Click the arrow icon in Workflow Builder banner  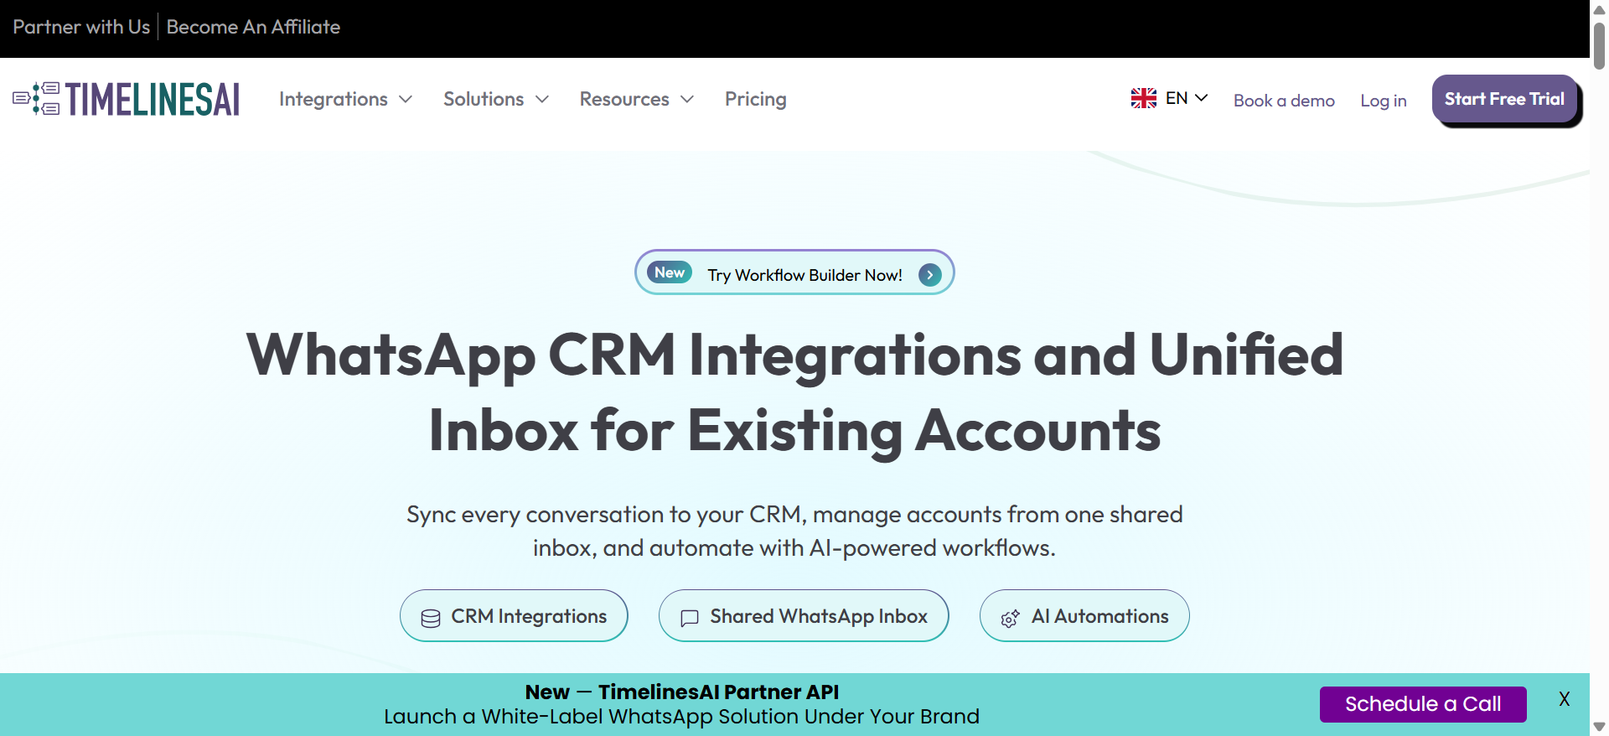coord(929,275)
